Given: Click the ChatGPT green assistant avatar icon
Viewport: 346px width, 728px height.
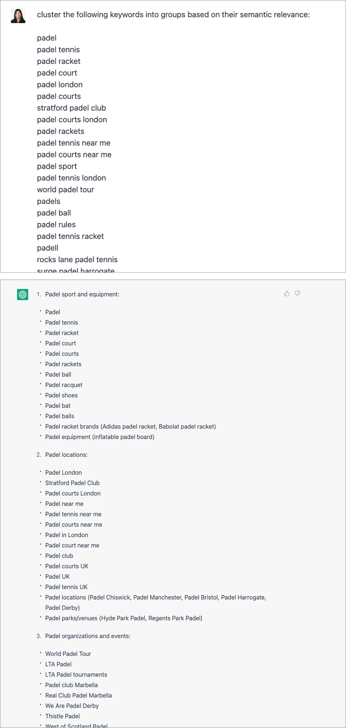Looking at the screenshot, I should pos(23,294).
